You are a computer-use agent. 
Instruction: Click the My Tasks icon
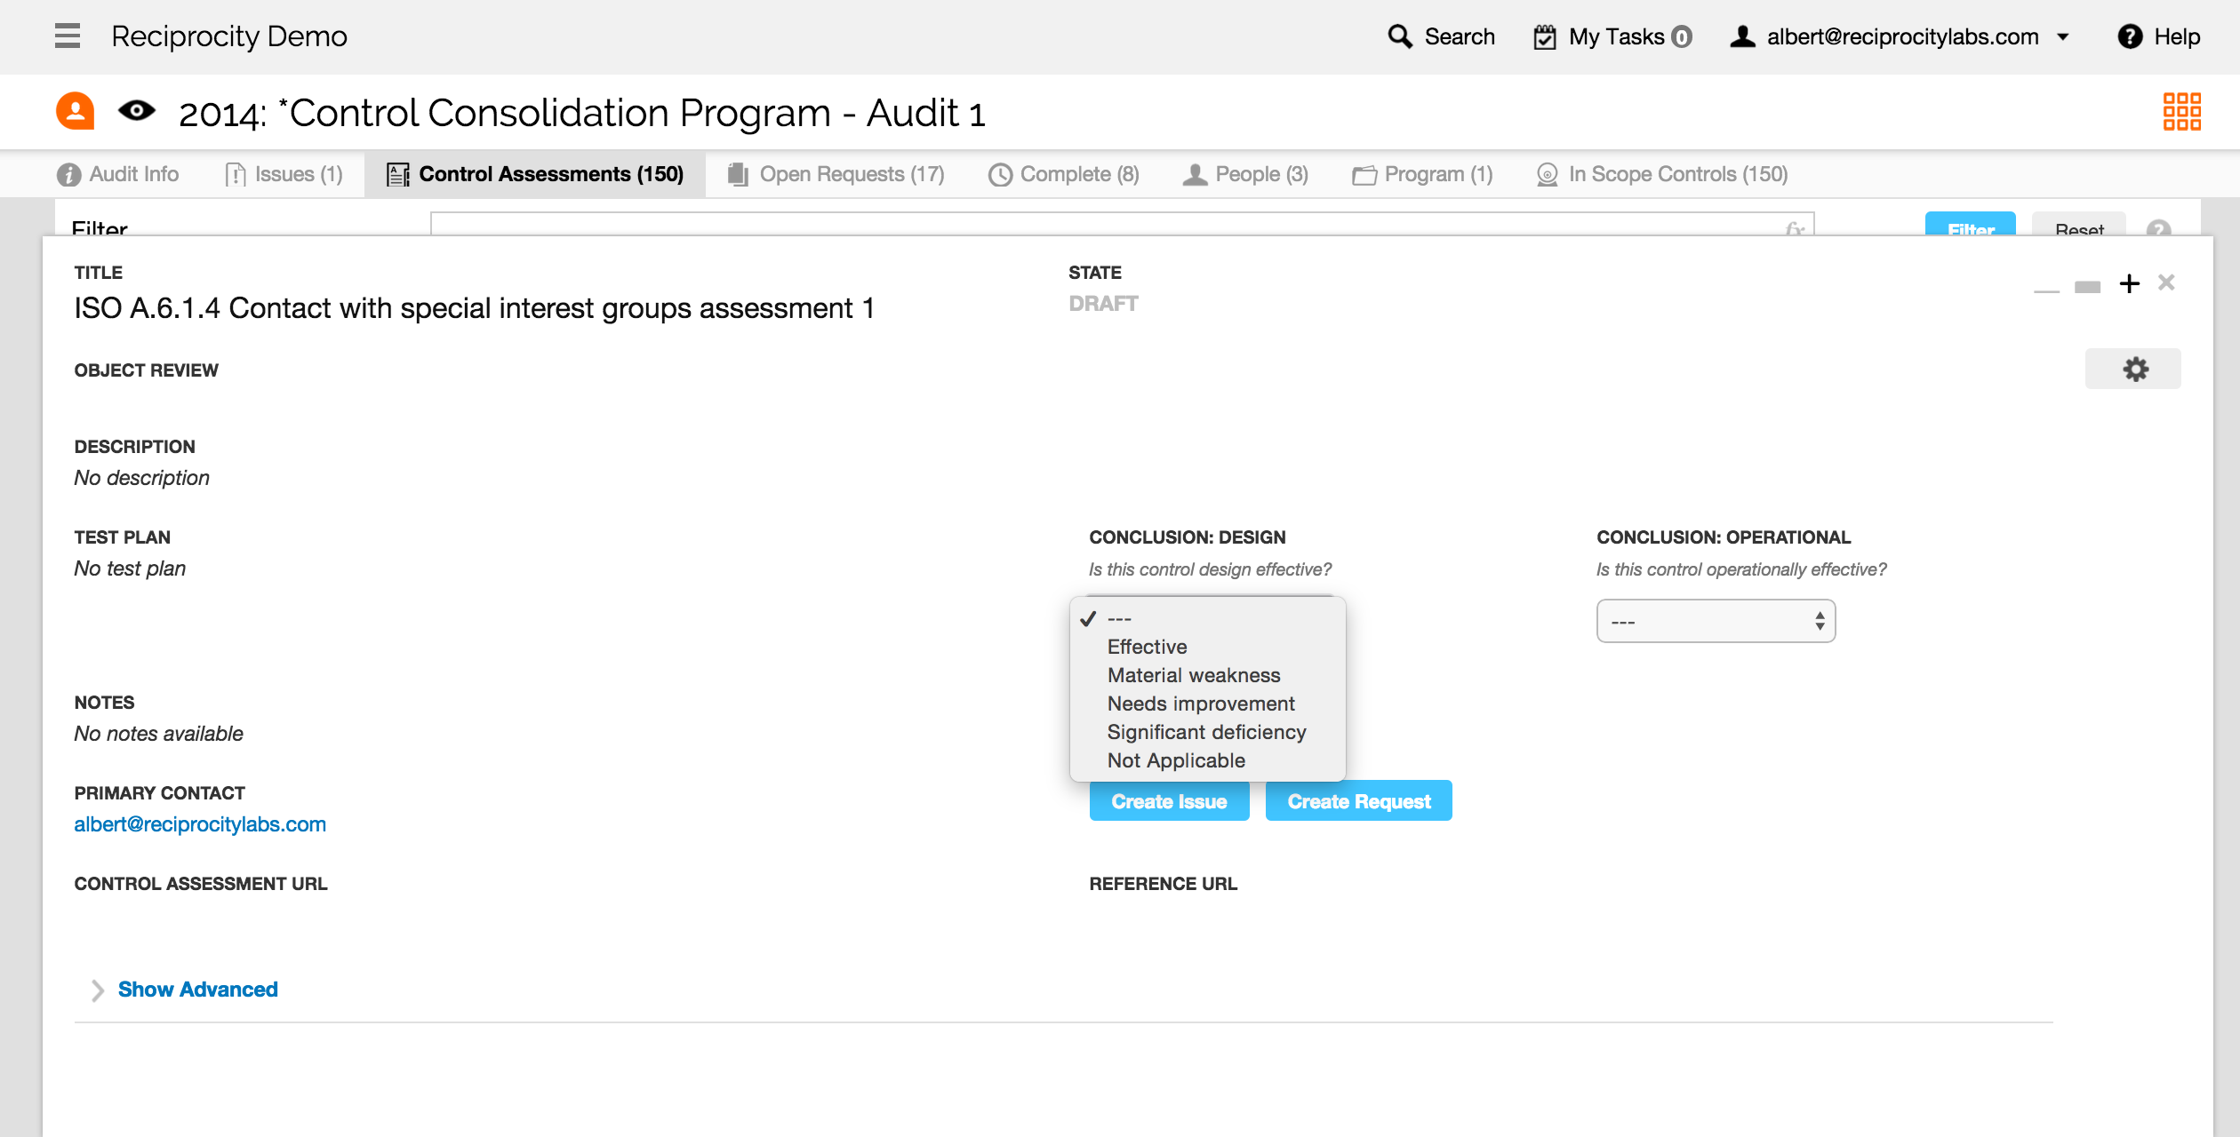pos(1544,36)
